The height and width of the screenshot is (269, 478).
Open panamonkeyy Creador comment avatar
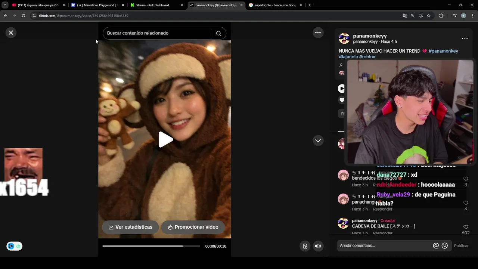tap(343, 223)
